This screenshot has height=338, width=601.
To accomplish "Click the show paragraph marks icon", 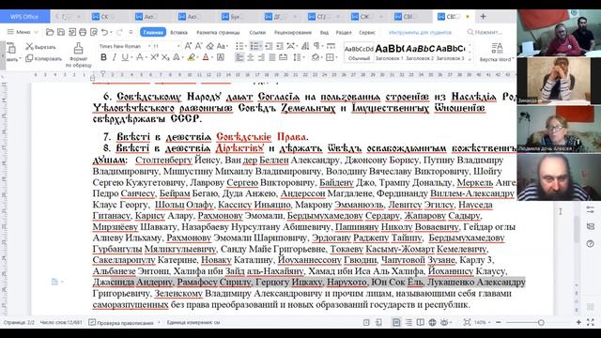I will 316,46.
